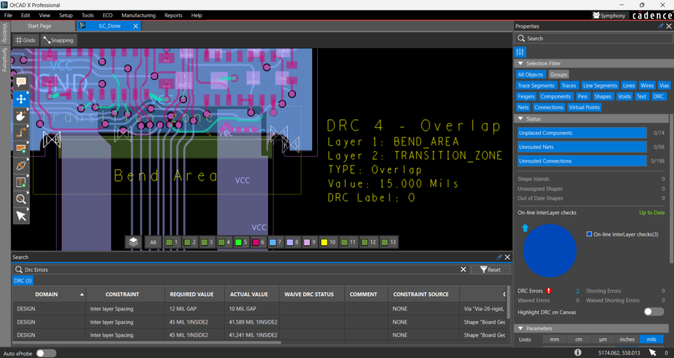Click the Unrouted Nets status bar
The width and height of the screenshot is (674, 358).
(x=582, y=147)
